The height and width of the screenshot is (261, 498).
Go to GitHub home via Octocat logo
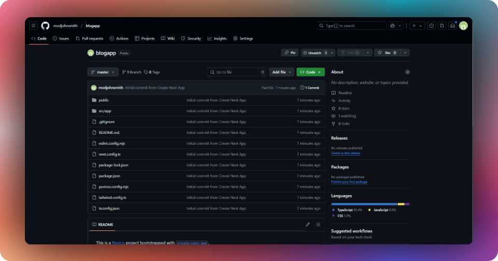point(46,26)
